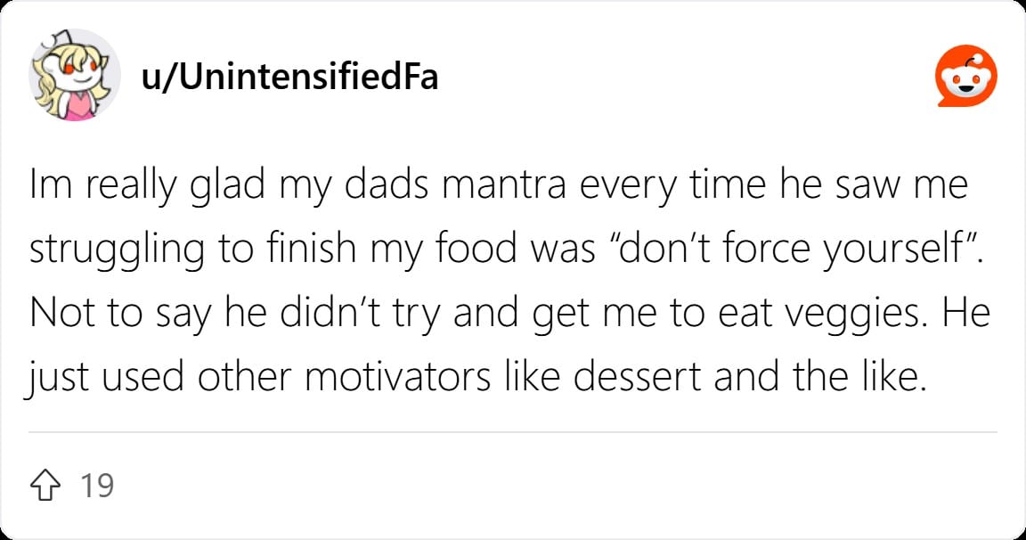Open the Reddit Snoo logo

pos(965,76)
